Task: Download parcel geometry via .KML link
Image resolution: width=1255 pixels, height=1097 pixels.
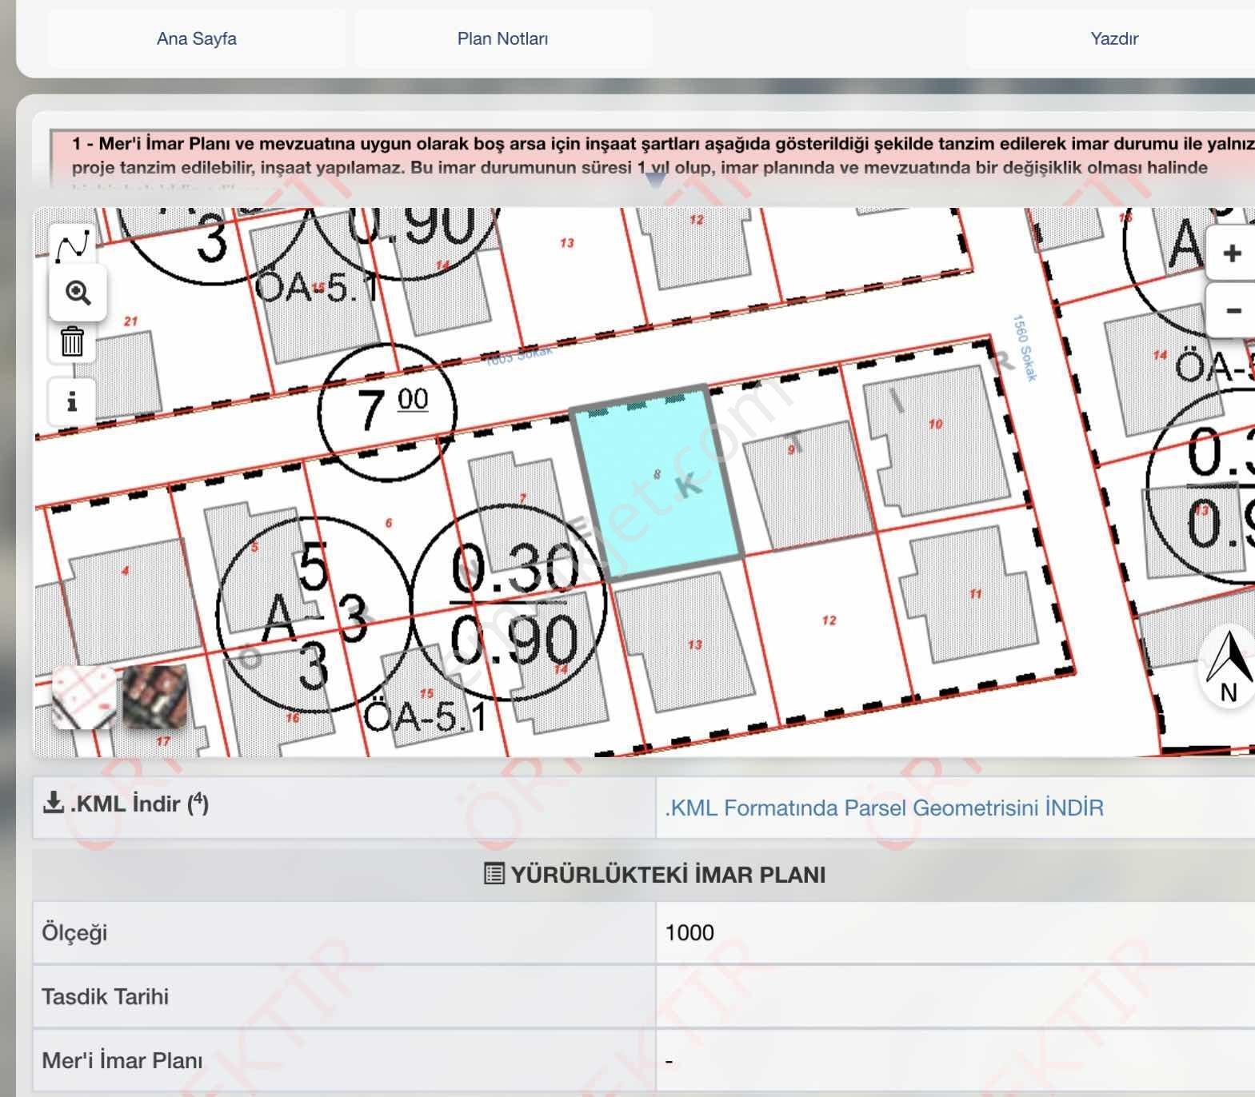Action: click(x=884, y=808)
